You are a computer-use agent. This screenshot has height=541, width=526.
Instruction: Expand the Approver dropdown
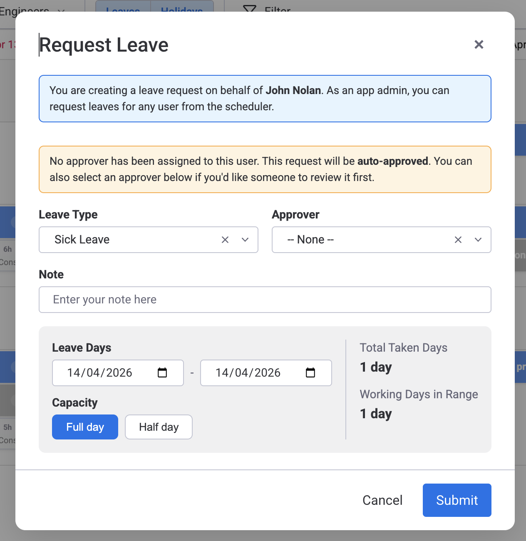pyautogui.click(x=478, y=240)
